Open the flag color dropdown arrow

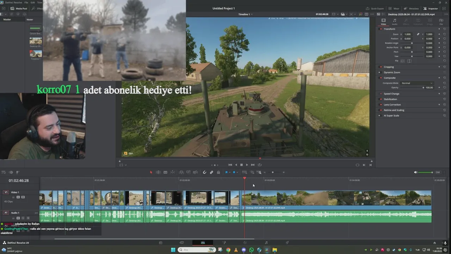coord(230,173)
